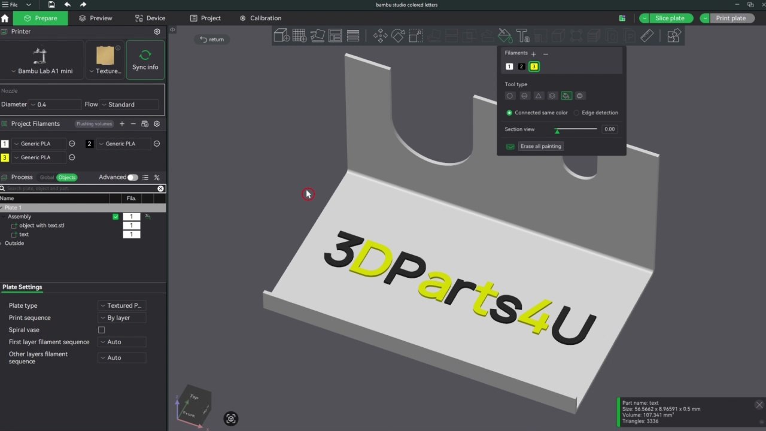Click the Flushing volumes button

[95, 124]
